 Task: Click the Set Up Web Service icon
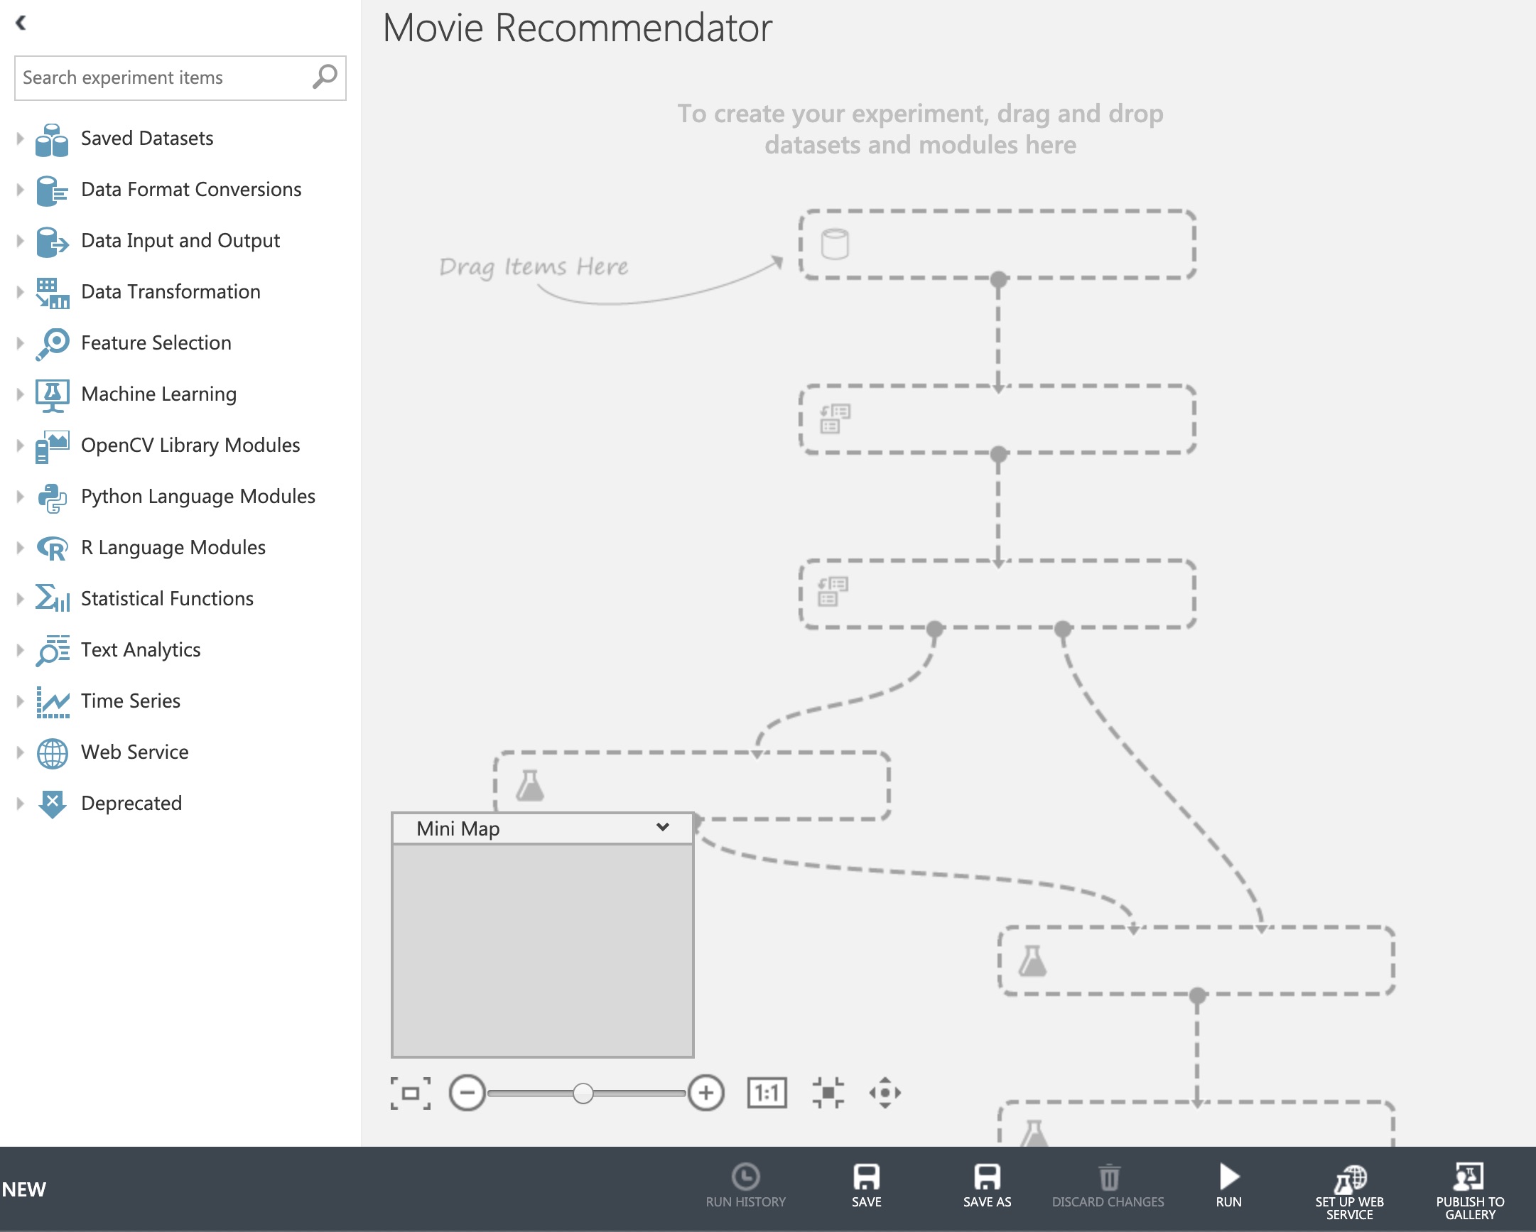(1355, 1182)
